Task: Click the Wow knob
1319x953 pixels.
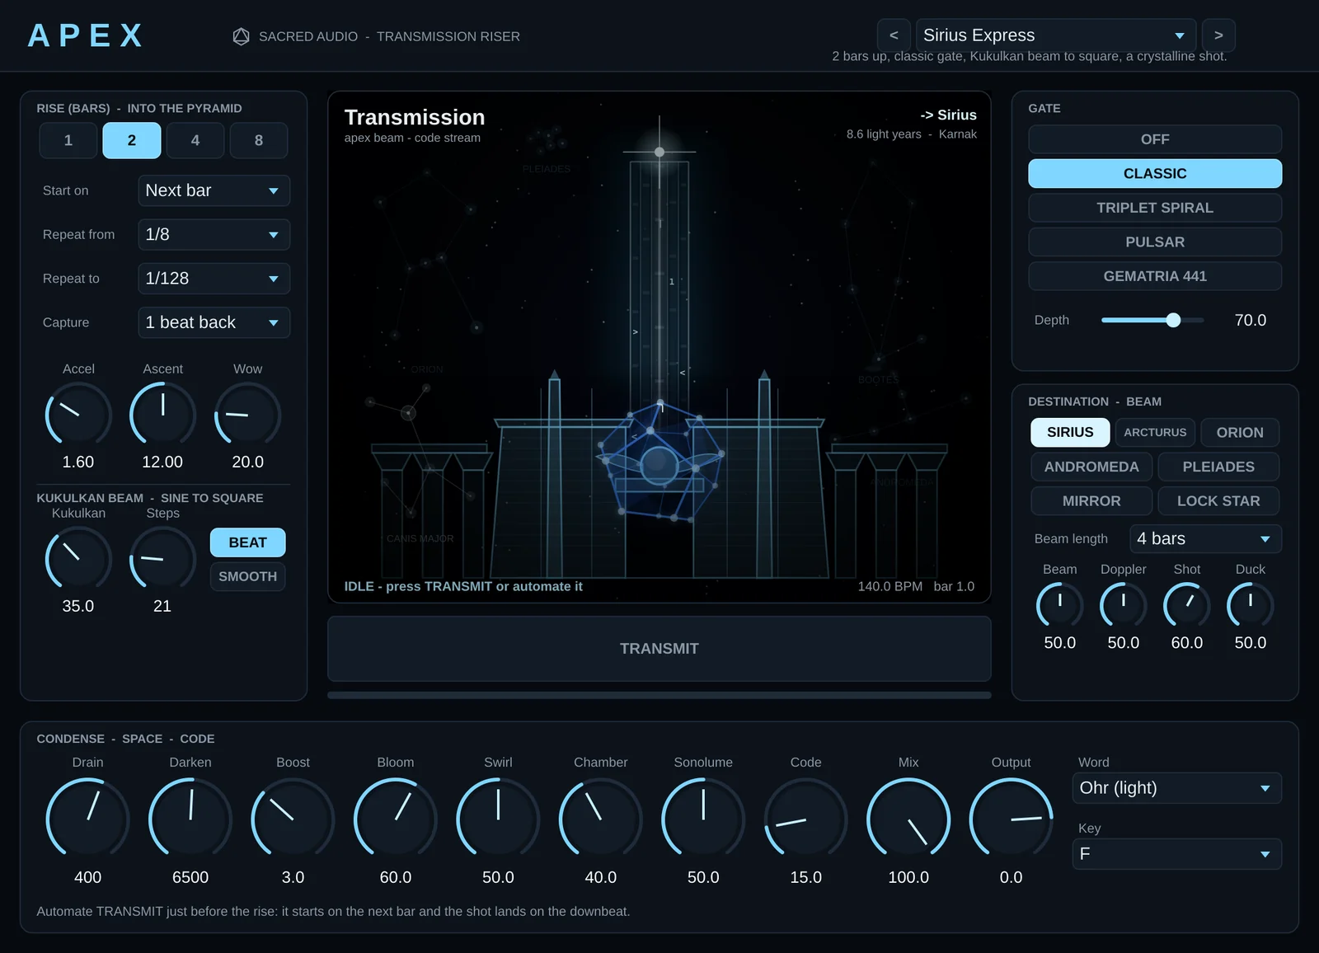Action: click(x=247, y=415)
